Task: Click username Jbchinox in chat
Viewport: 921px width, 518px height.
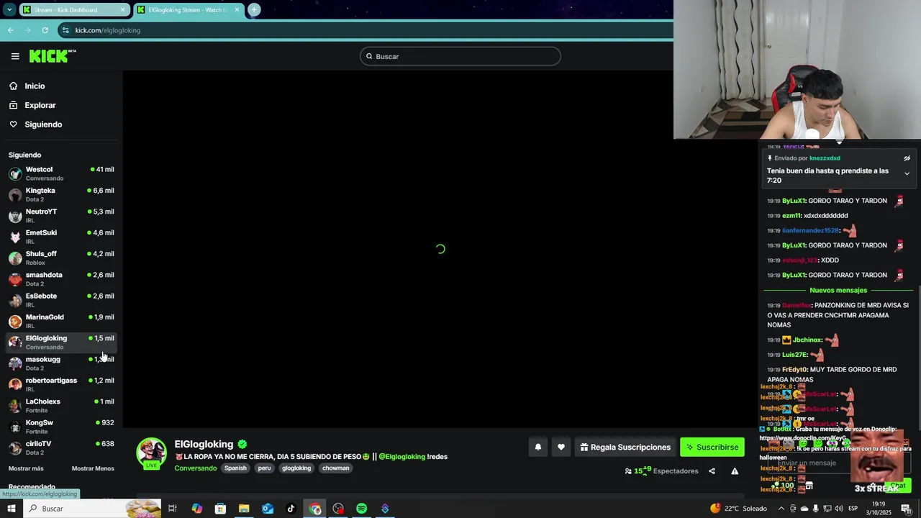Action: pyautogui.click(x=807, y=340)
